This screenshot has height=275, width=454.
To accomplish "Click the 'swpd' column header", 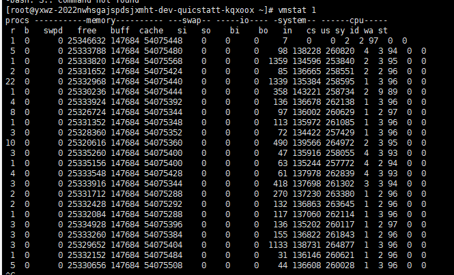I will 53,31.
